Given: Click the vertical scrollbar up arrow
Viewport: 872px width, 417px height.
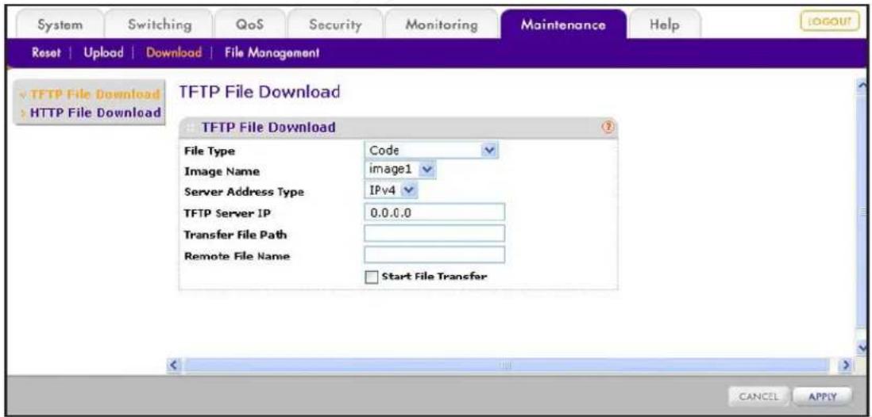Looking at the screenshot, I should pyautogui.click(x=863, y=86).
